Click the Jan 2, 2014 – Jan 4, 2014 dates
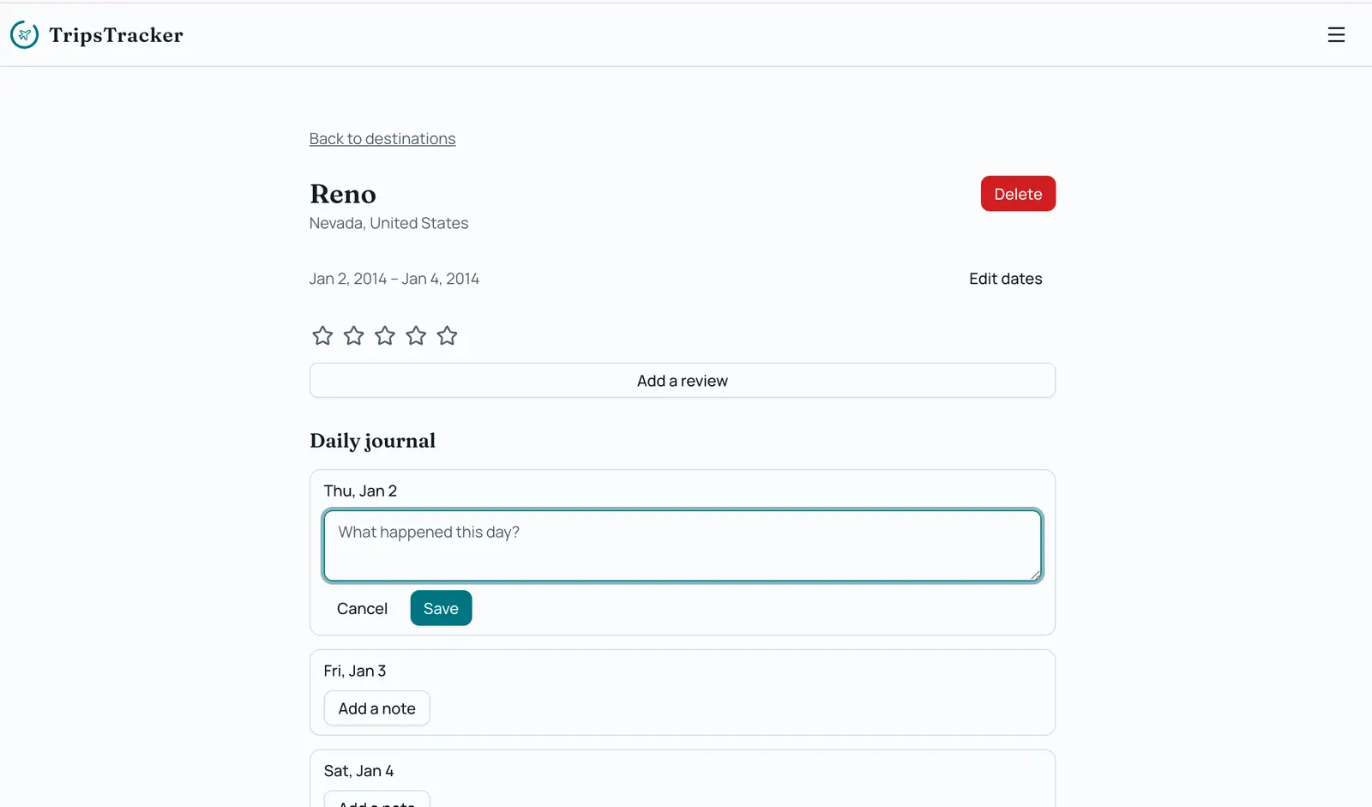1372x807 pixels. (394, 279)
